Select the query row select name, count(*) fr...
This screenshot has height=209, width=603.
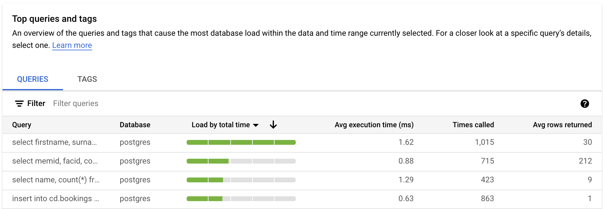point(55,180)
